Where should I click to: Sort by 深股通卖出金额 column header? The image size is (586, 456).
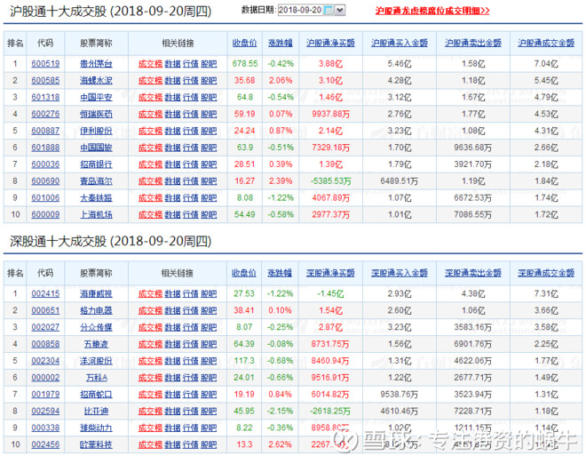point(472,273)
